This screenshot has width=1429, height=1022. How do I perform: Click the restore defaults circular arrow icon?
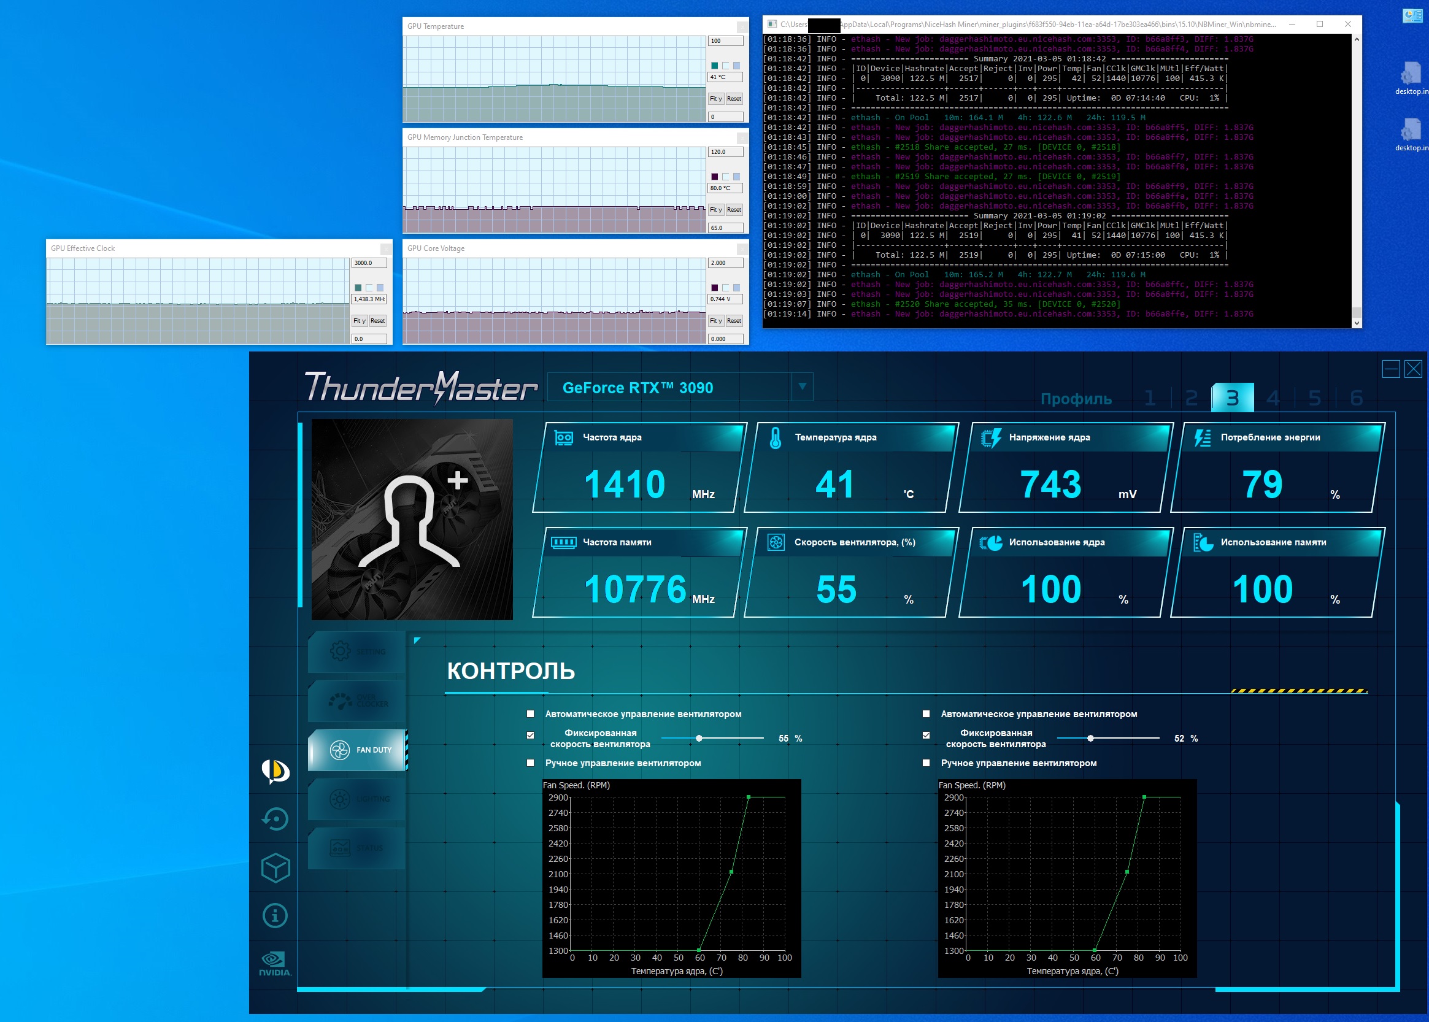[x=275, y=820]
